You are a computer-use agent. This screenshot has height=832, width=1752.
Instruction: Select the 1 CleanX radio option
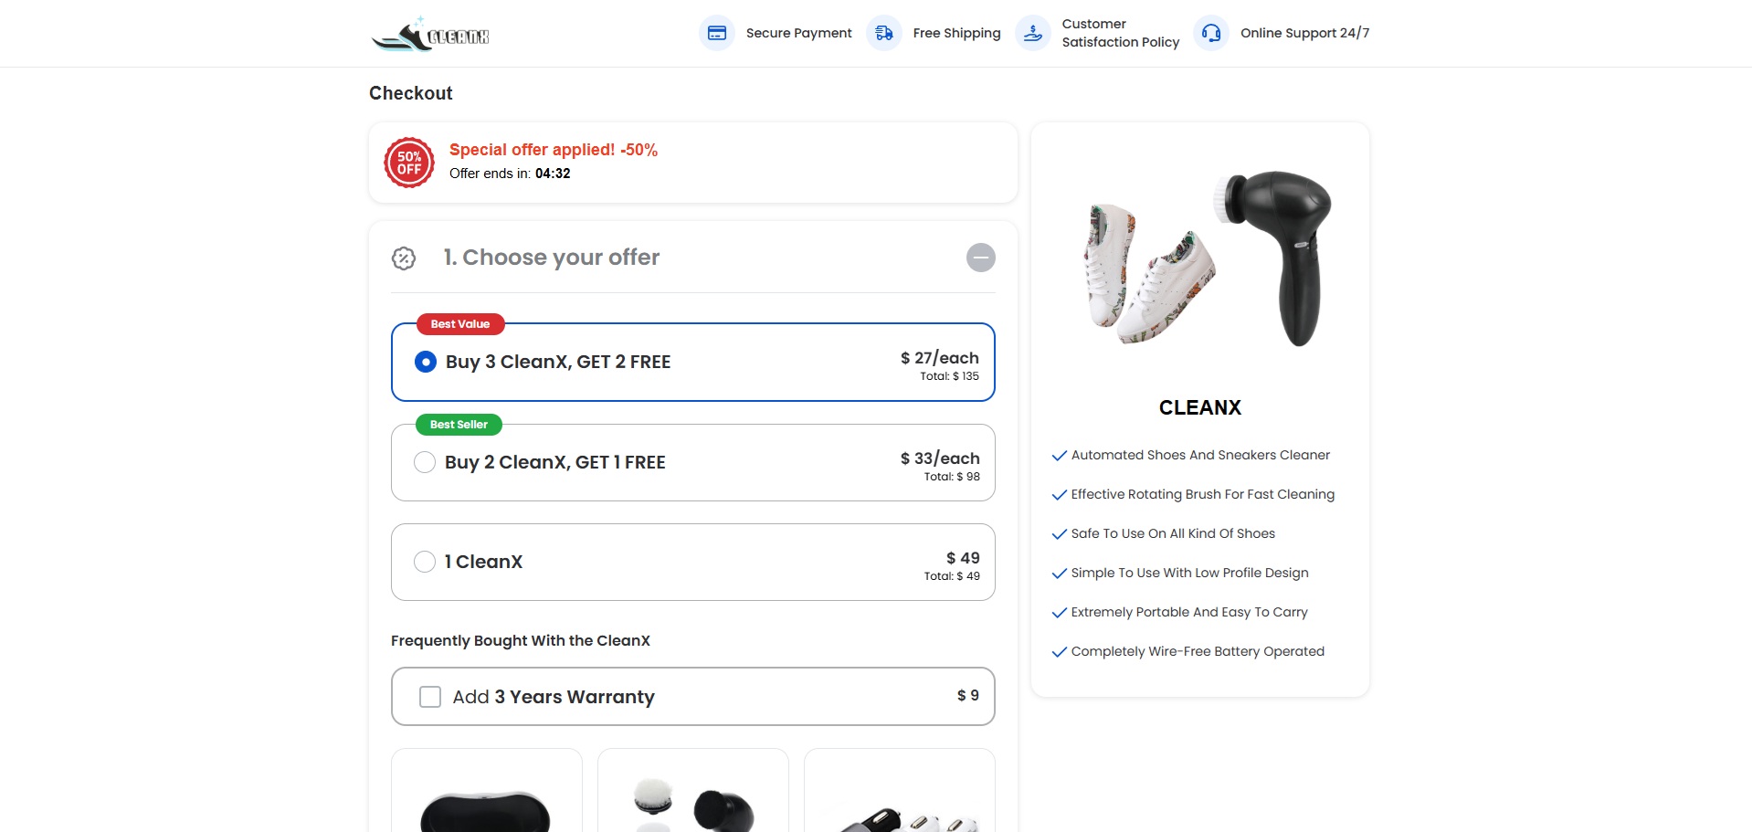pos(425,562)
